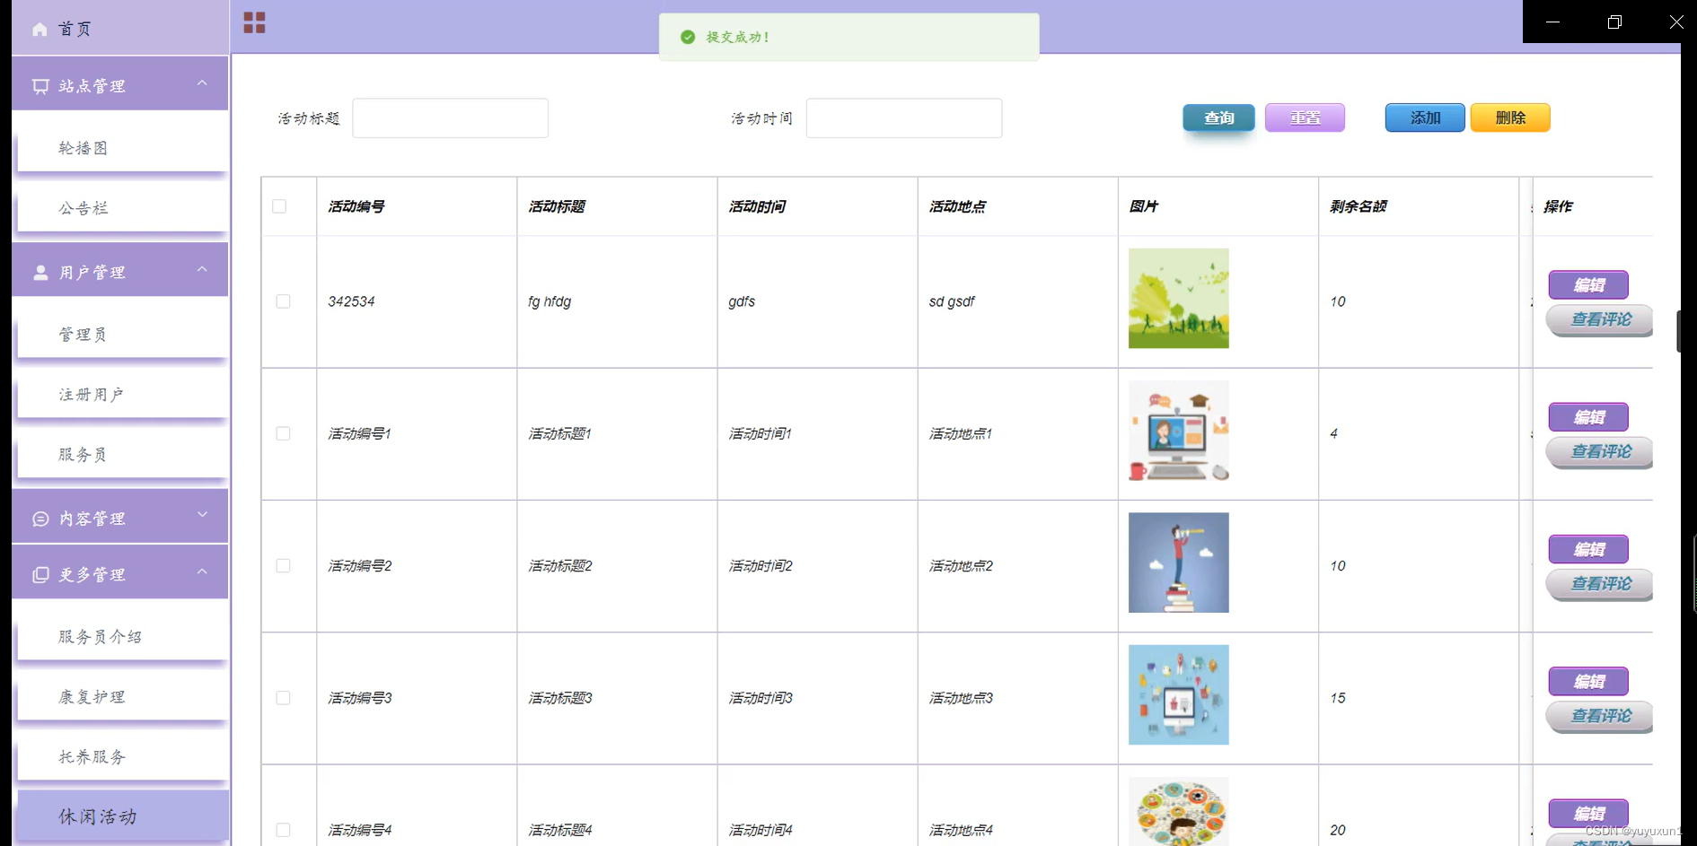Screen dimensions: 1697x846
Task: Open the 首页 menu item
Action: click(120, 29)
